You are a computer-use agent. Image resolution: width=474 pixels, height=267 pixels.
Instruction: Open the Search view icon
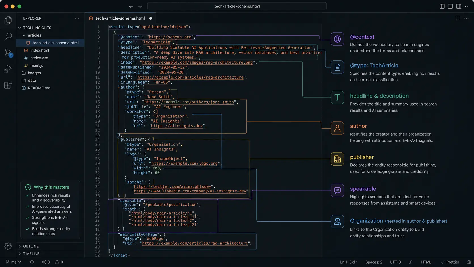pyautogui.click(x=8, y=36)
